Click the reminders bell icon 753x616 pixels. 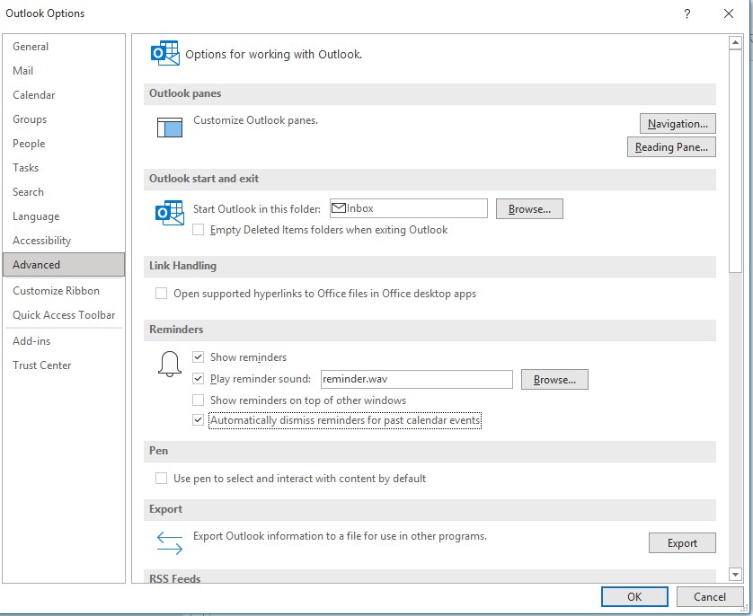170,364
